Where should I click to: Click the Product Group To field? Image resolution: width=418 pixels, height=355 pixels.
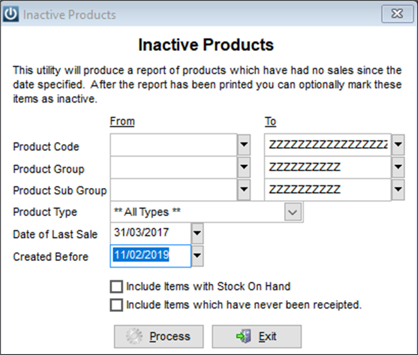click(x=328, y=167)
